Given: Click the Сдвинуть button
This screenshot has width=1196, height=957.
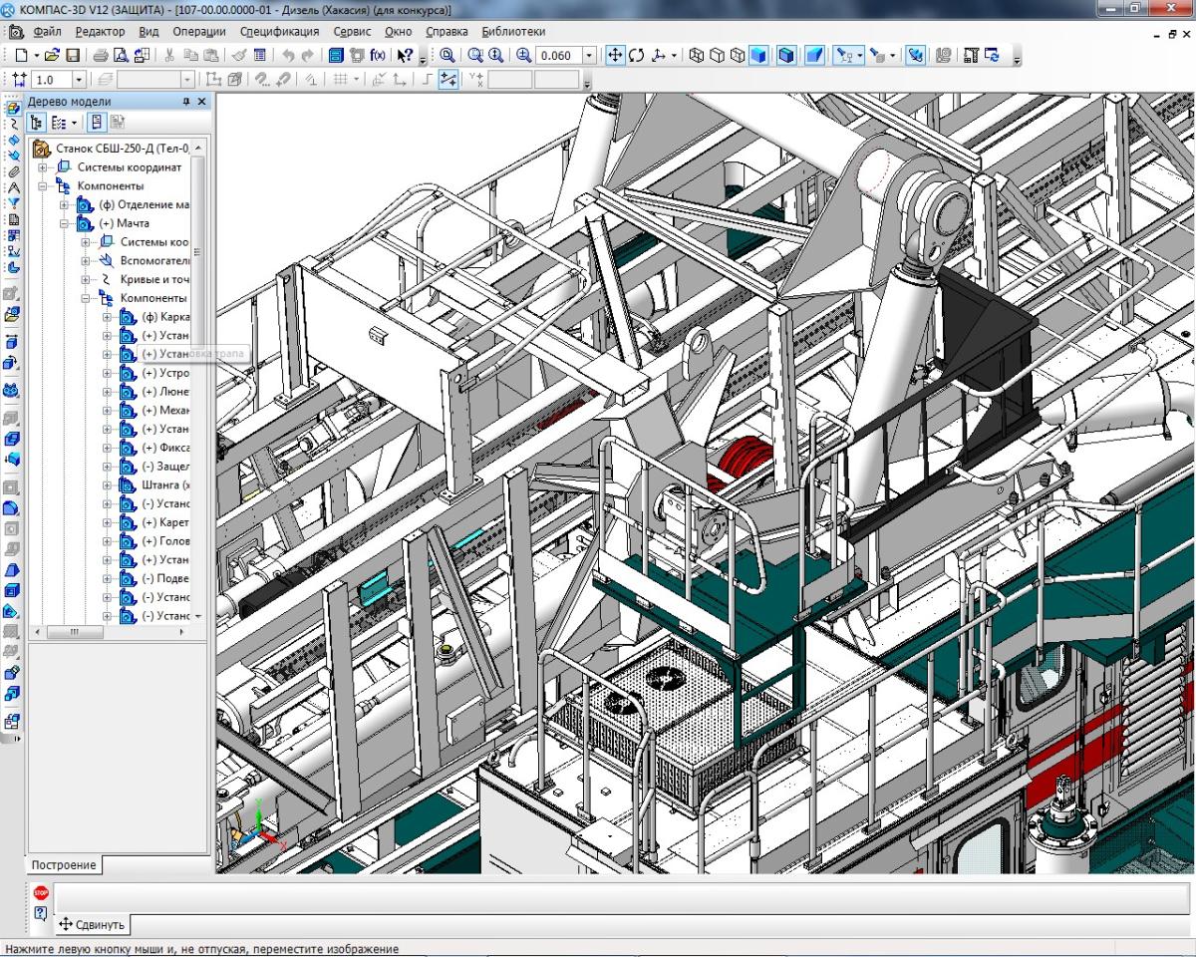Looking at the screenshot, I should tap(92, 924).
